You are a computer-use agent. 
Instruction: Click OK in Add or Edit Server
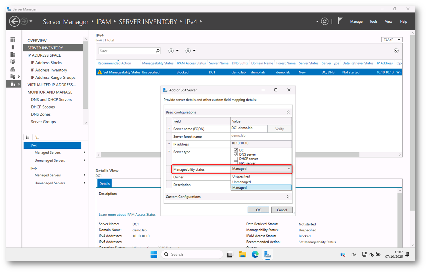[258, 210]
